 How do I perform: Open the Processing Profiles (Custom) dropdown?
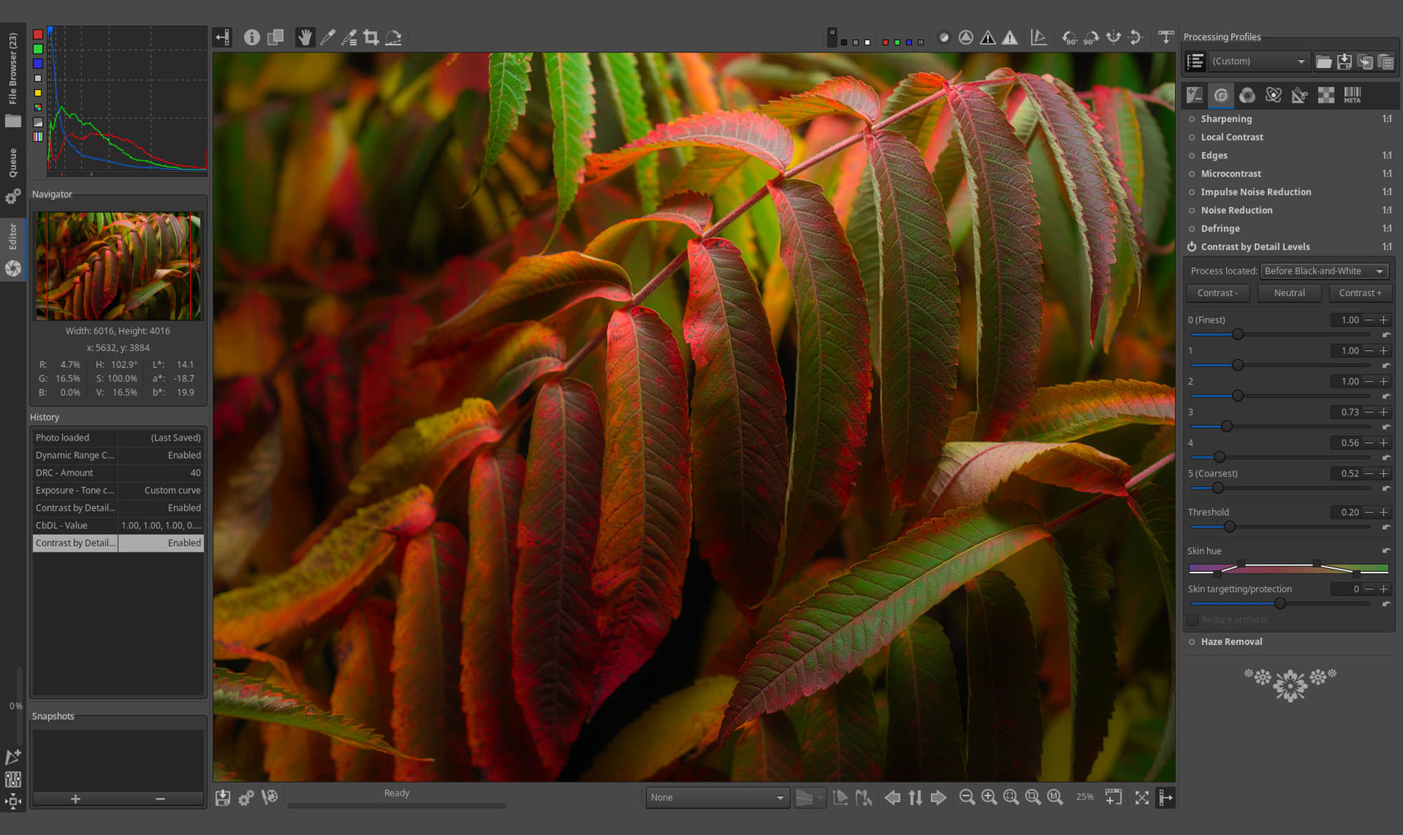tap(1258, 62)
